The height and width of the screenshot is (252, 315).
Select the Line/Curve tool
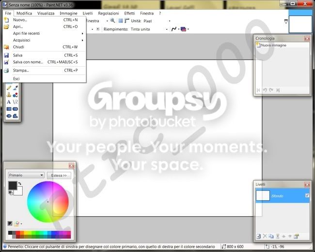click(16, 102)
